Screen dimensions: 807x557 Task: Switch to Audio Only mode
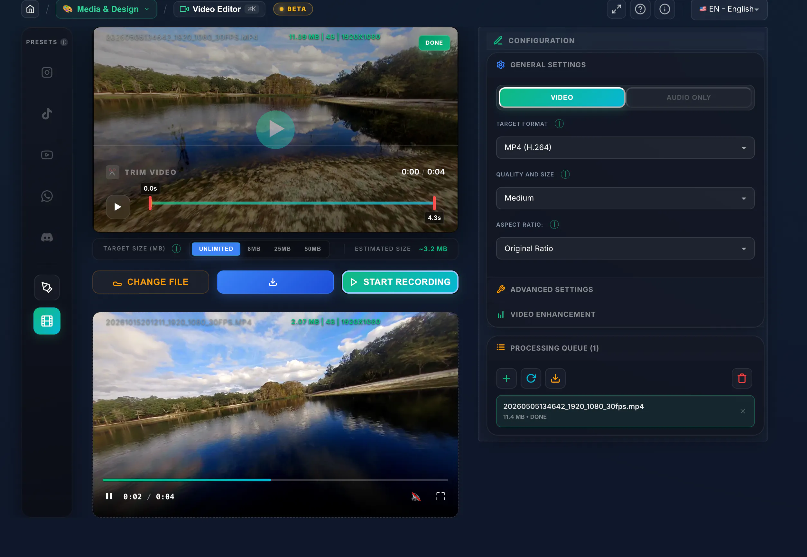pyautogui.click(x=688, y=97)
